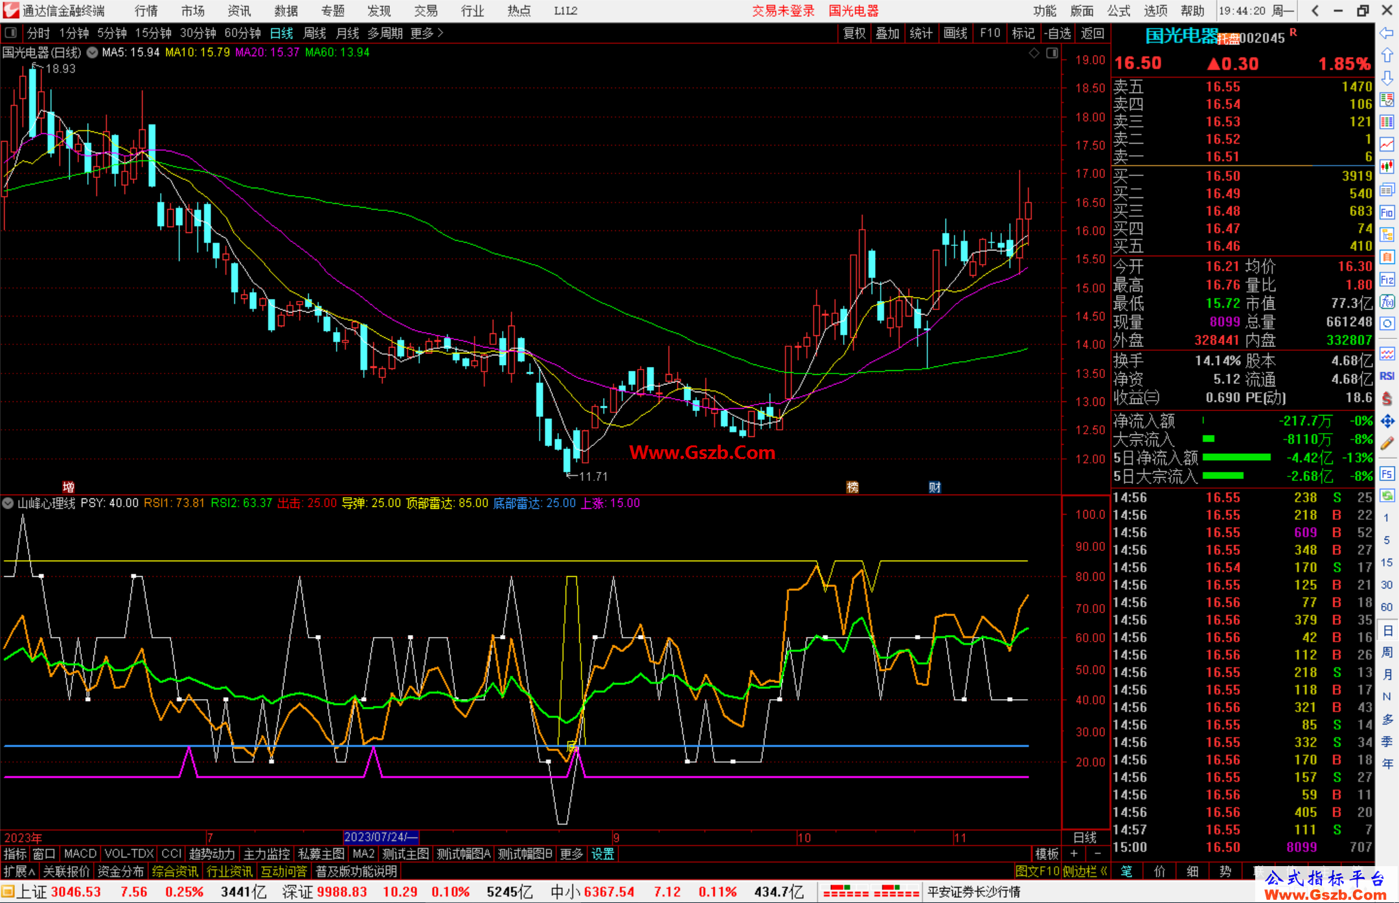Select the 主力监控 indicator tab
Viewport: 1399px width, 903px height.
(x=266, y=854)
